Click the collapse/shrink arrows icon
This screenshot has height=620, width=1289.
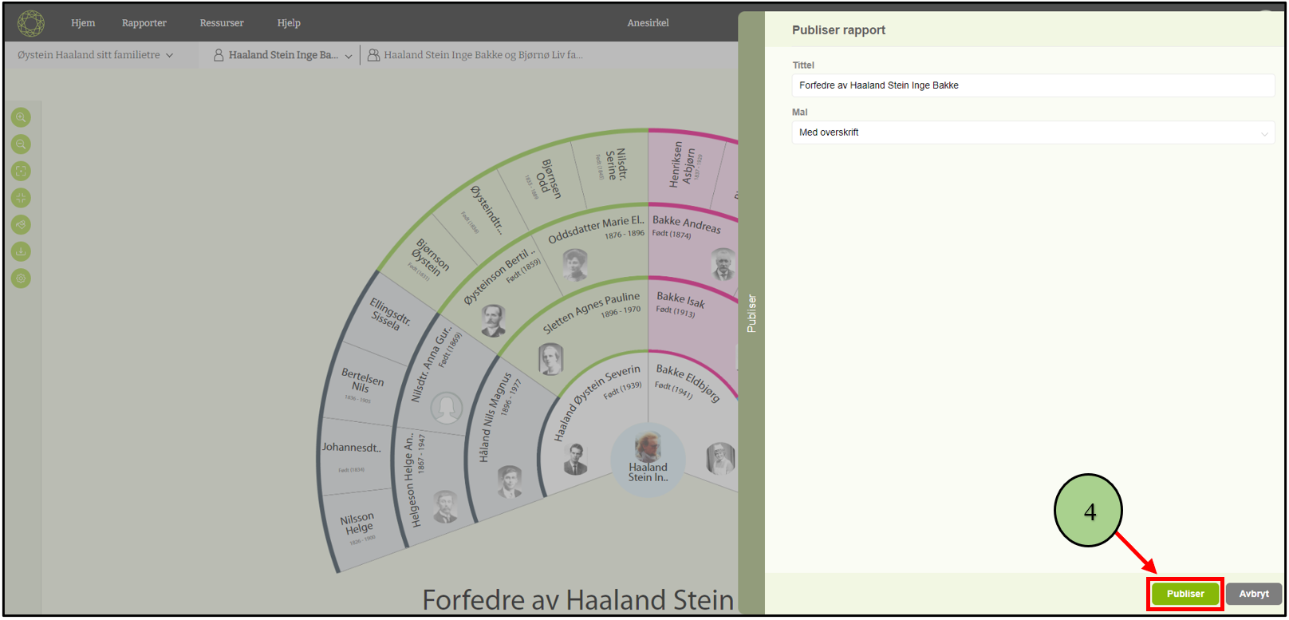(21, 198)
